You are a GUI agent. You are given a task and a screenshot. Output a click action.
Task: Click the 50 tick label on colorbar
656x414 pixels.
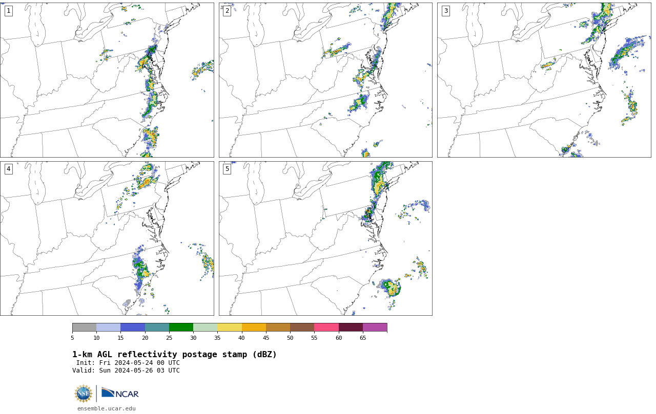290,338
